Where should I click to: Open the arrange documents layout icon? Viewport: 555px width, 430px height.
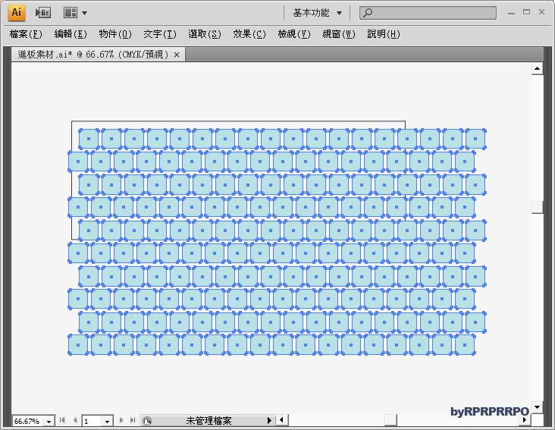pyautogui.click(x=70, y=13)
